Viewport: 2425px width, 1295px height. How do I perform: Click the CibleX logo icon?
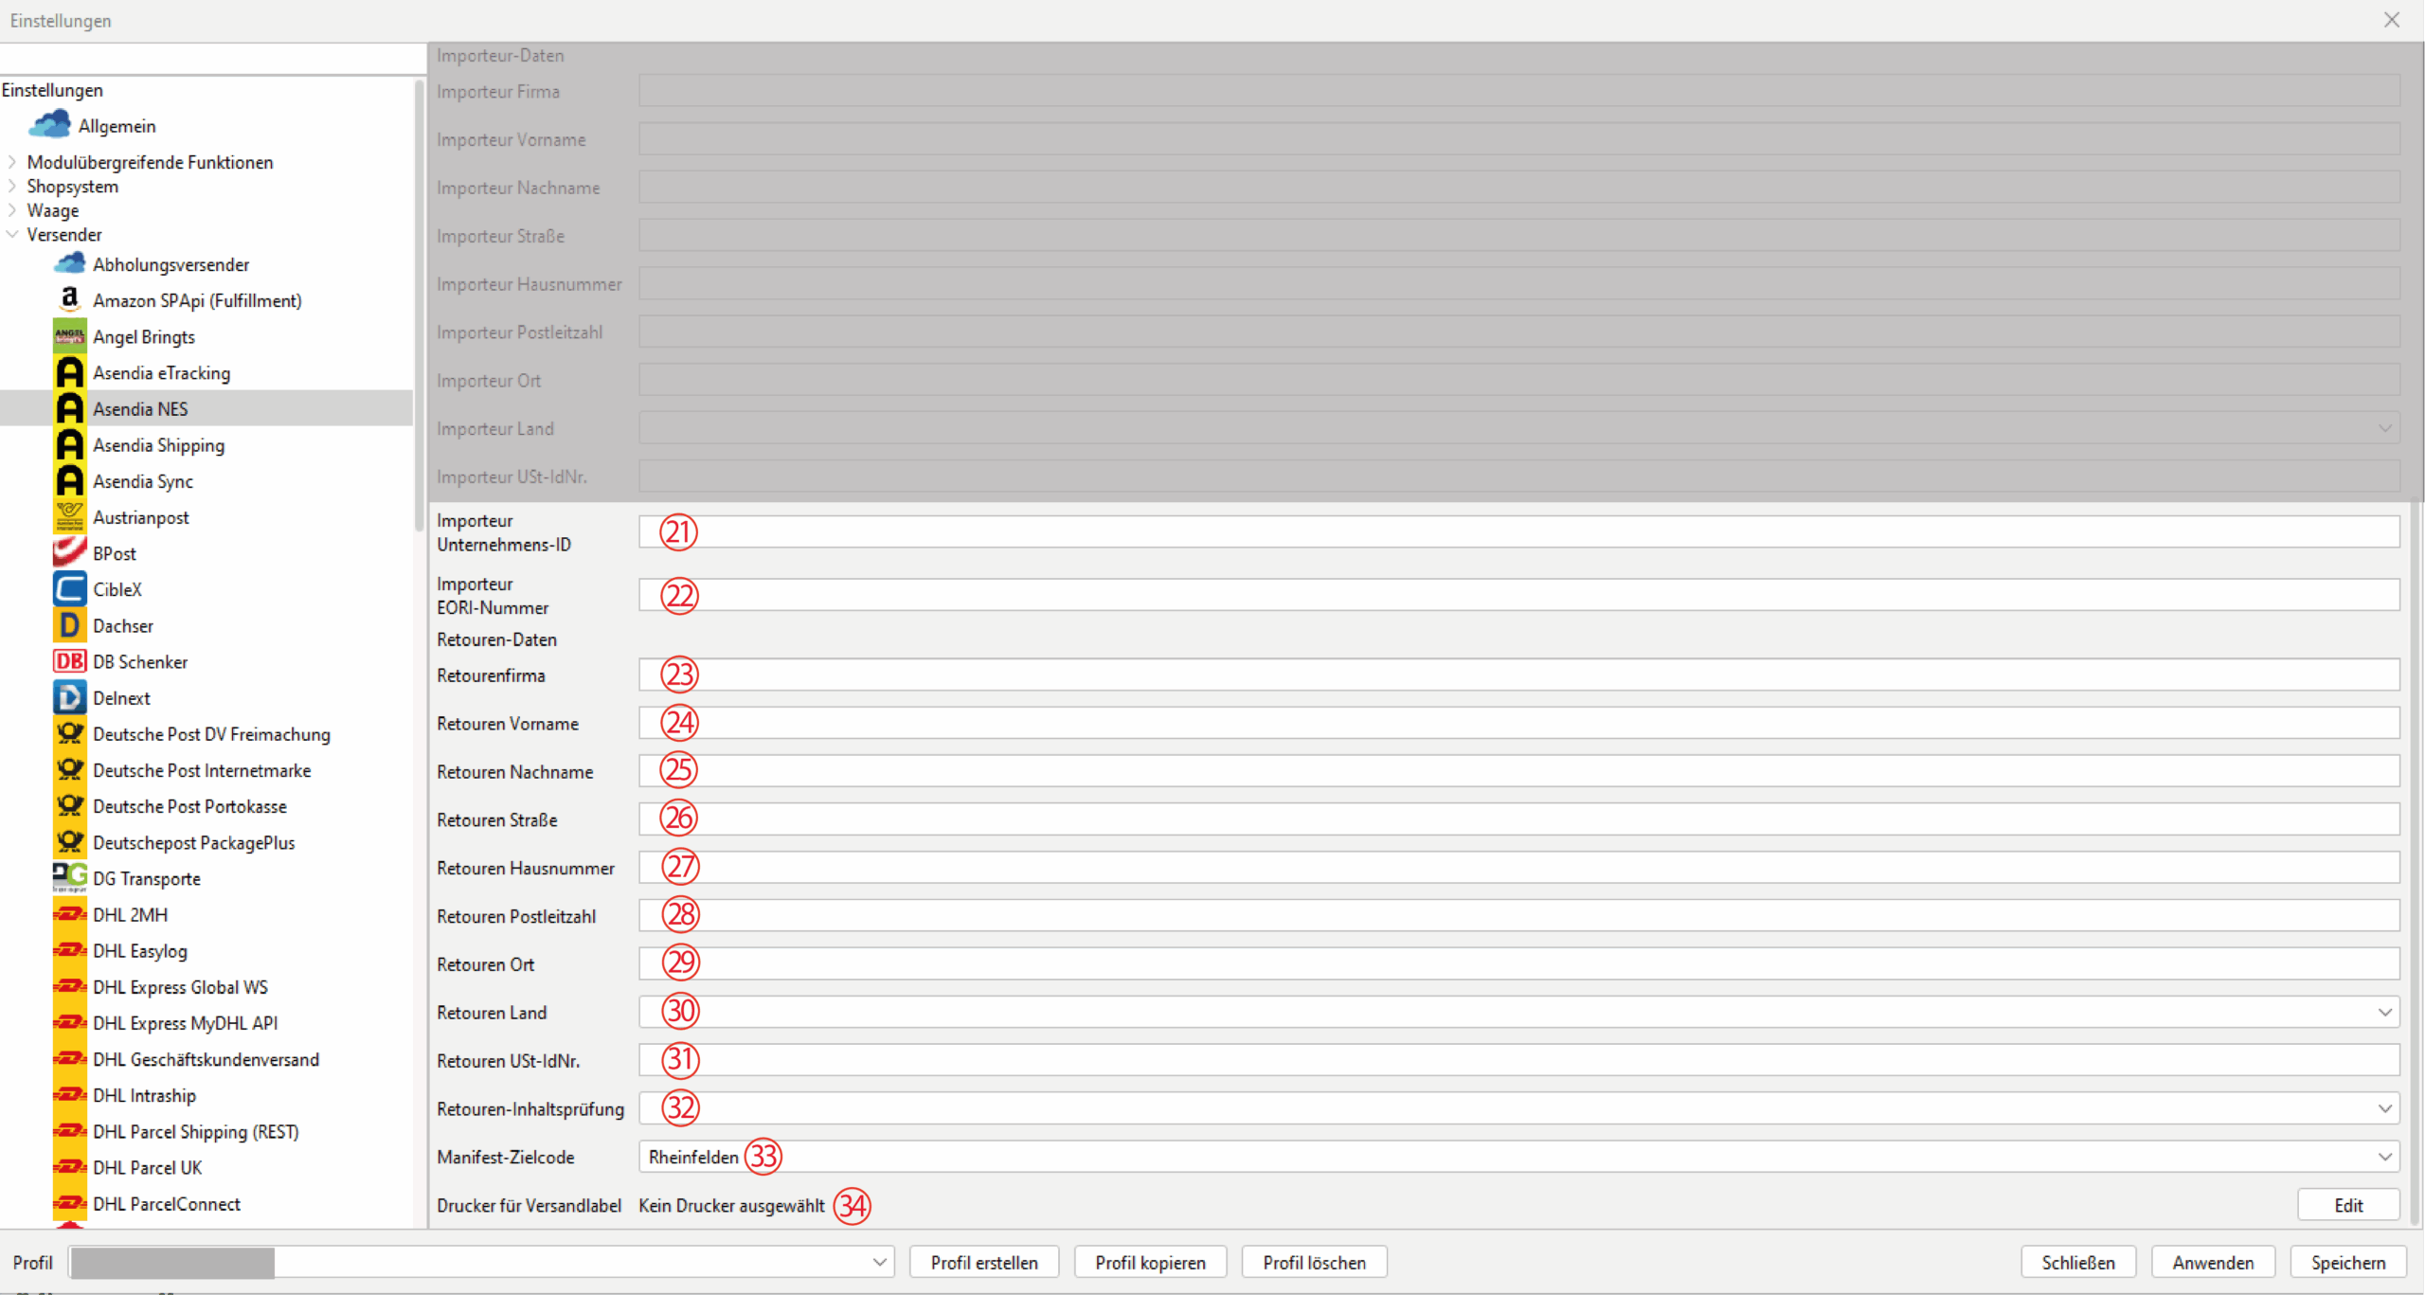pos(69,589)
